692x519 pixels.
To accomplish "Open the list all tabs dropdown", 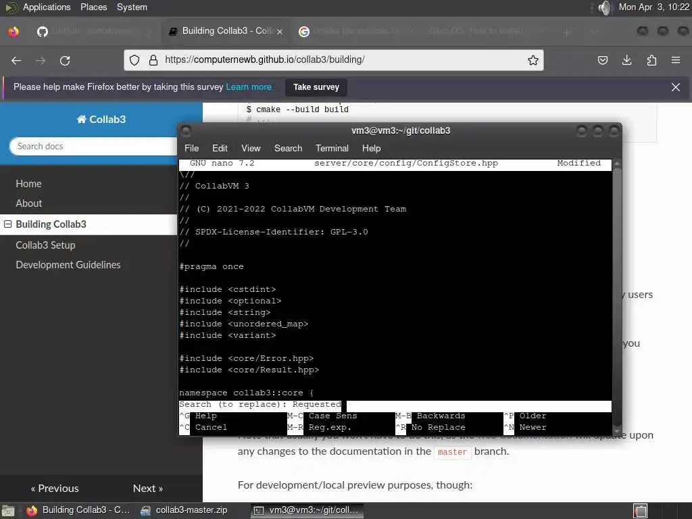I will pyautogui.click(x=593, y=31).
